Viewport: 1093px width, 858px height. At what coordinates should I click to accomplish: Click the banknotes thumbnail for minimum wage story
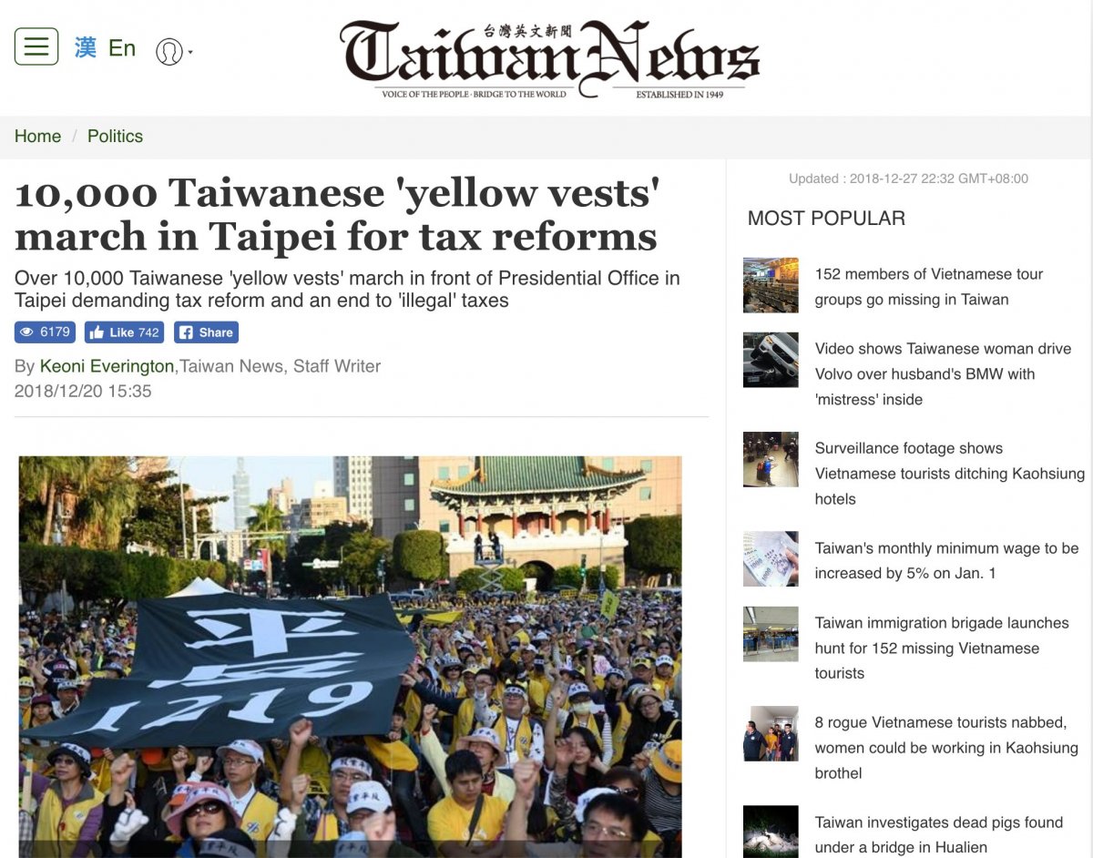coord(771,559)
